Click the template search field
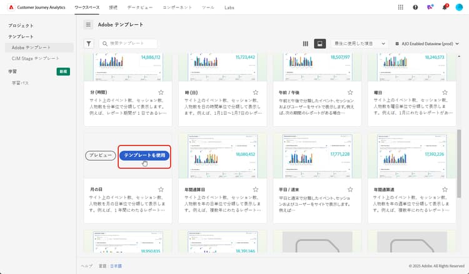This screenshot has height=274, width=469. [128, 44]
